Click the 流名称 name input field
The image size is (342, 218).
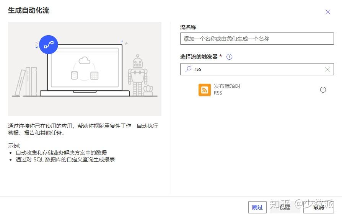point(257,39)
